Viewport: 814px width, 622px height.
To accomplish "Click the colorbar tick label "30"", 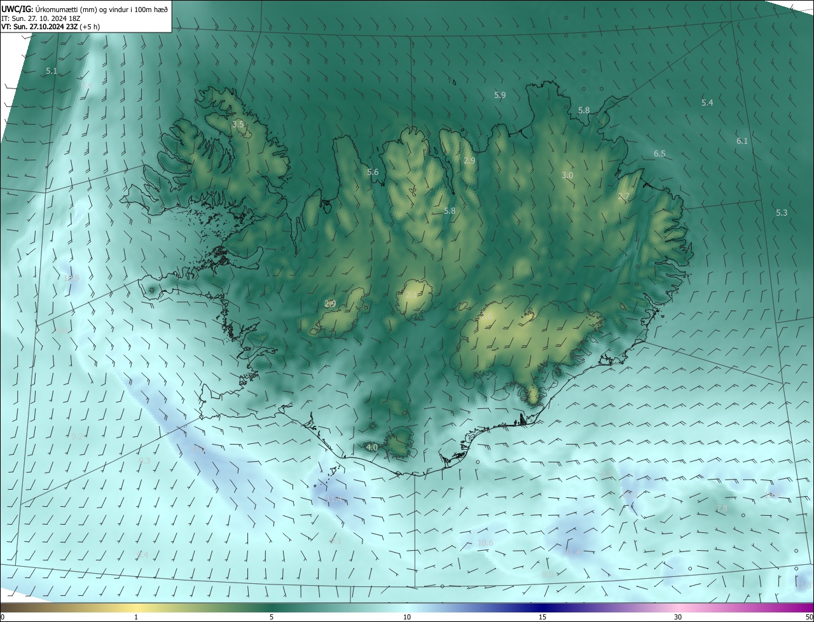I will click(x=678, y=617).
